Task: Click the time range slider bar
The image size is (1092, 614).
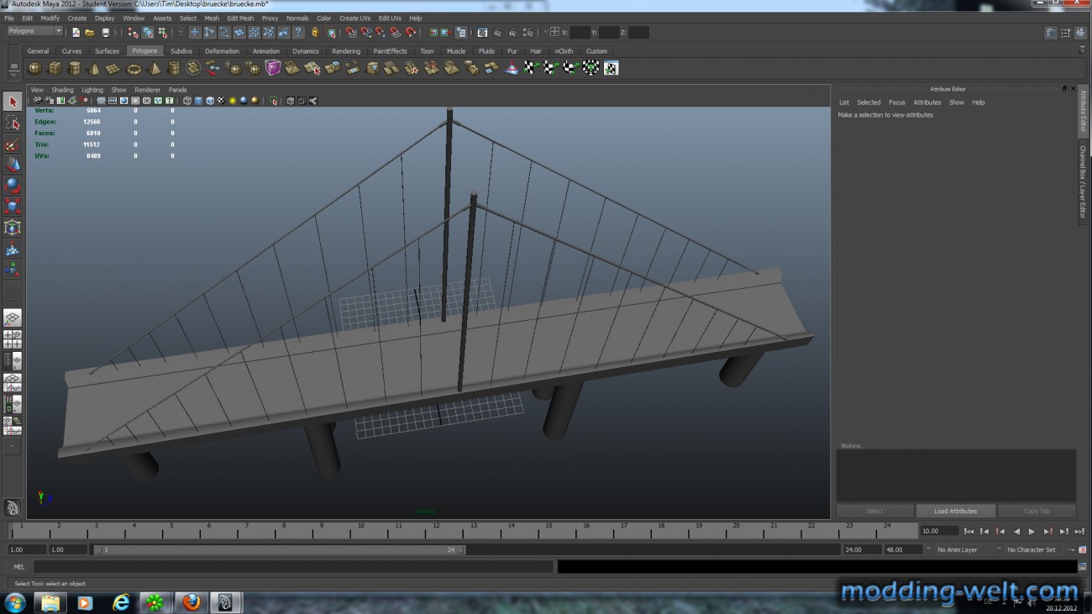Action: click(x=279, y=550)
